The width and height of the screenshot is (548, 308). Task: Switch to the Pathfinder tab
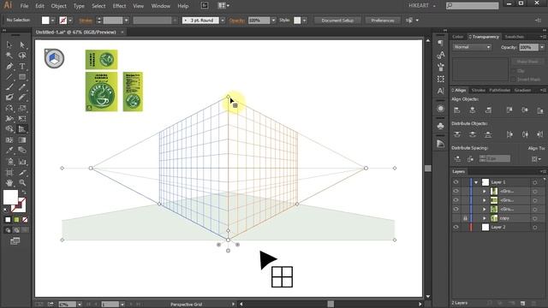[499, 90]
